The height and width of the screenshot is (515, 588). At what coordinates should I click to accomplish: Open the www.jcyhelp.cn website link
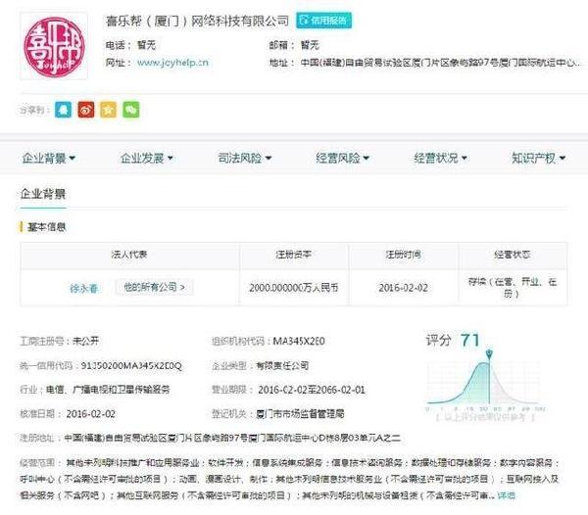click(171, 62)
